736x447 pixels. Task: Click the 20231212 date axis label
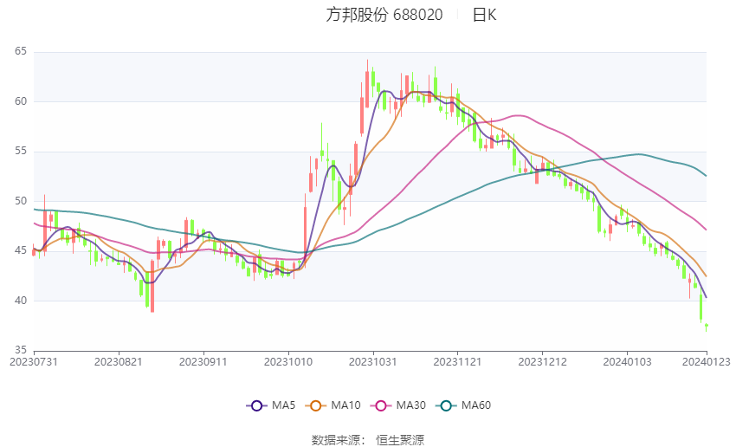542,362
